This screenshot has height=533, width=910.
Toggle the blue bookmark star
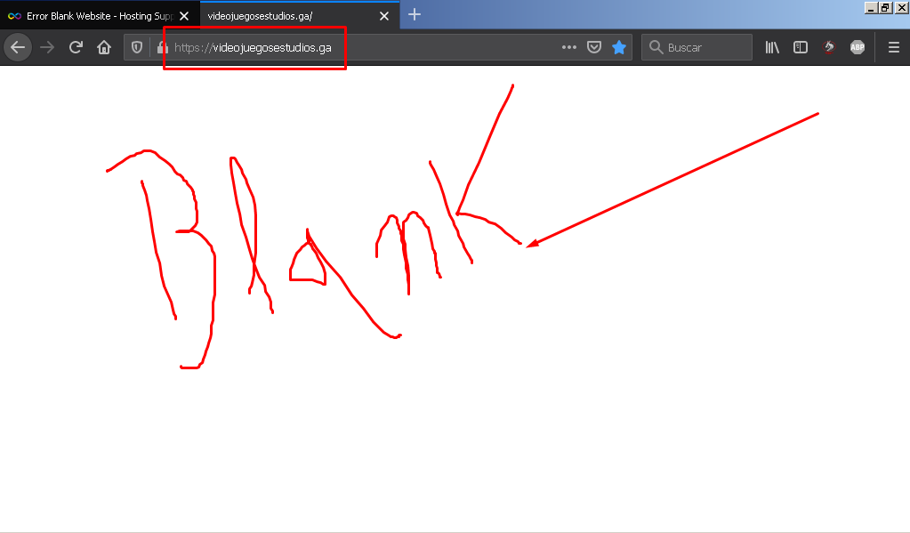[x=619, y=47]
